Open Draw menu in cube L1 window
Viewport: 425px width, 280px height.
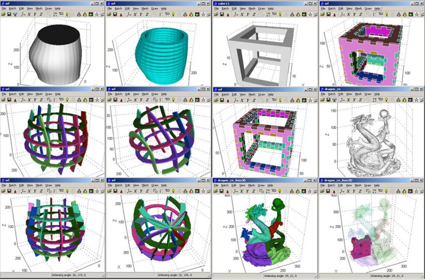[261, 8]
